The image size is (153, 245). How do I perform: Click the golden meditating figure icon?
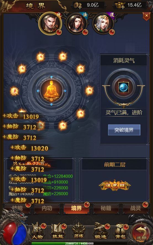click(51, 91)
